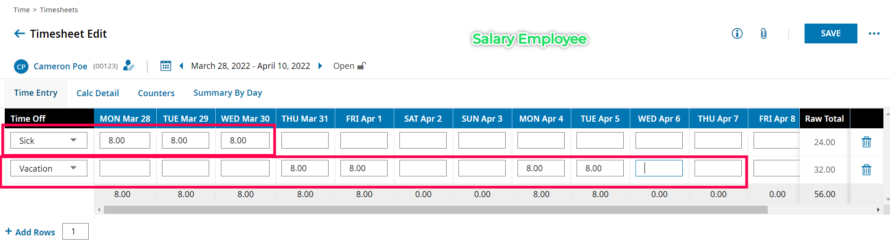Click the Add Rows link
Screen dimensions: 890x250
coord(35,232)
